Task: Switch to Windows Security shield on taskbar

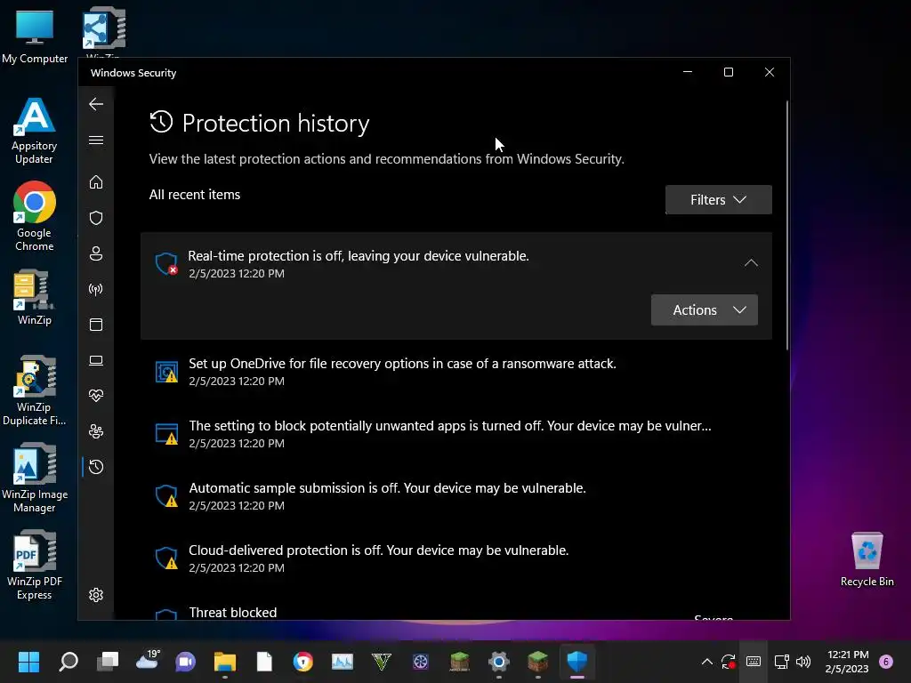Action: [x=576, y=661]
